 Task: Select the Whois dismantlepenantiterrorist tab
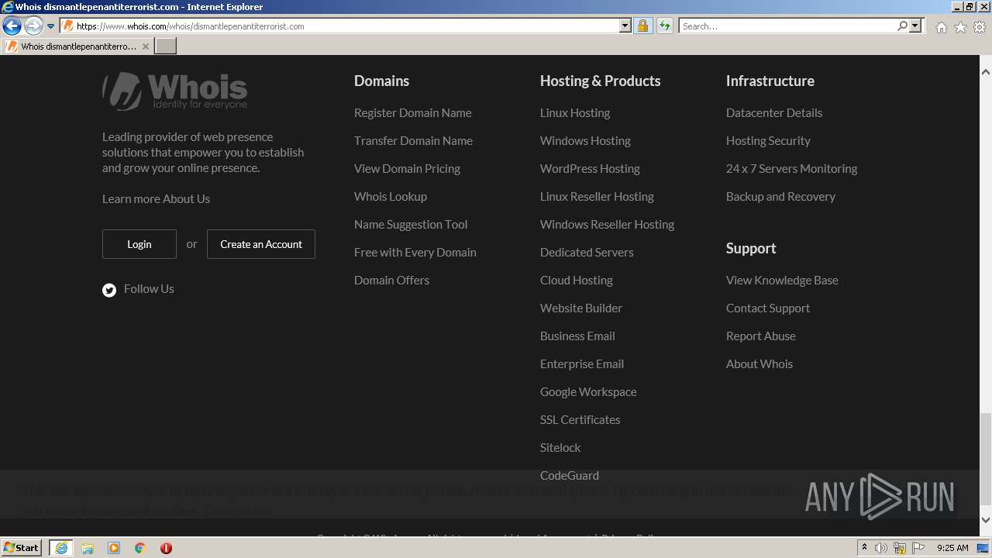point(77,46)
